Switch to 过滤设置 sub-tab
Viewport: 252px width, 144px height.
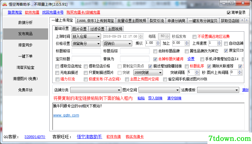(x=97, y=29)
